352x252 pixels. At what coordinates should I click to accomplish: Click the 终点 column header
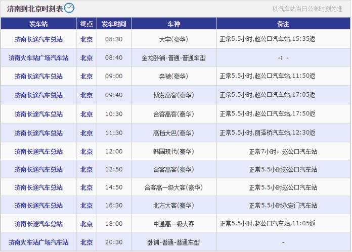pos(86,24)
